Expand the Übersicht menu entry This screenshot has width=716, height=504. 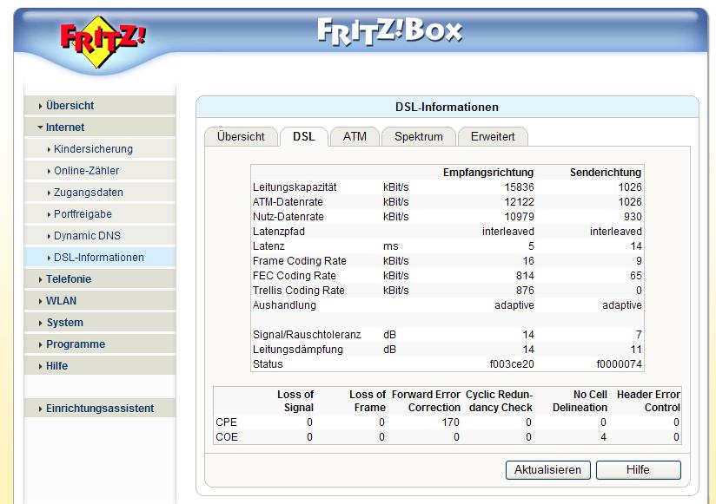tap(70, 106)
